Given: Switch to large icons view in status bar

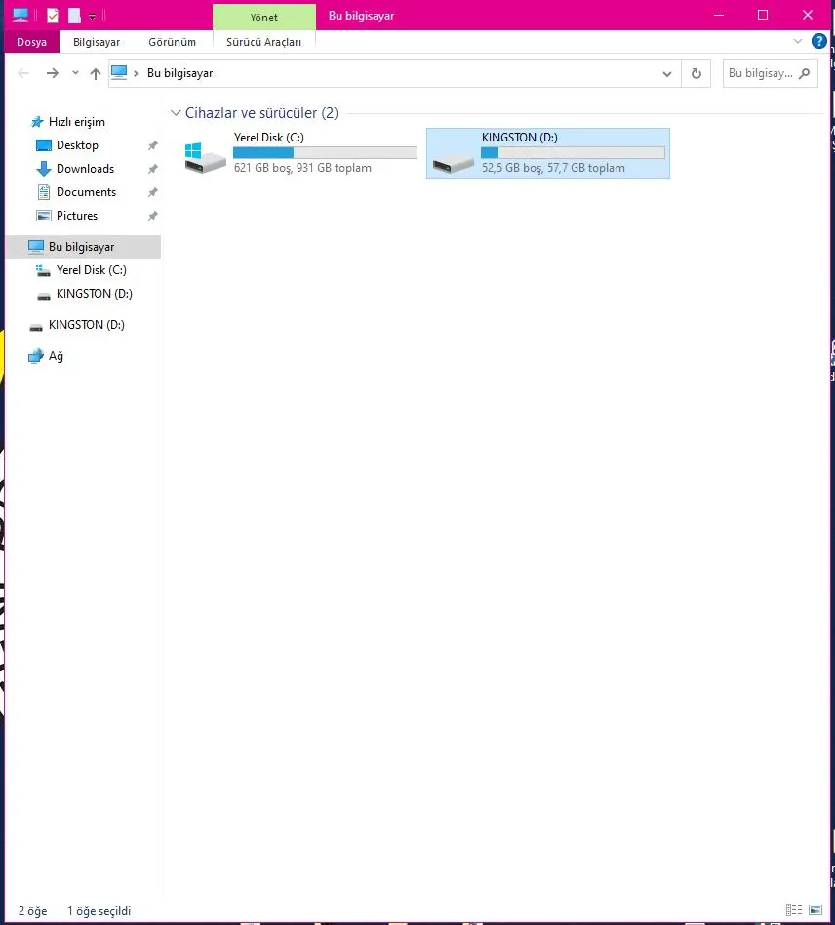Looking at the screenshot, I should click(815, 910).
